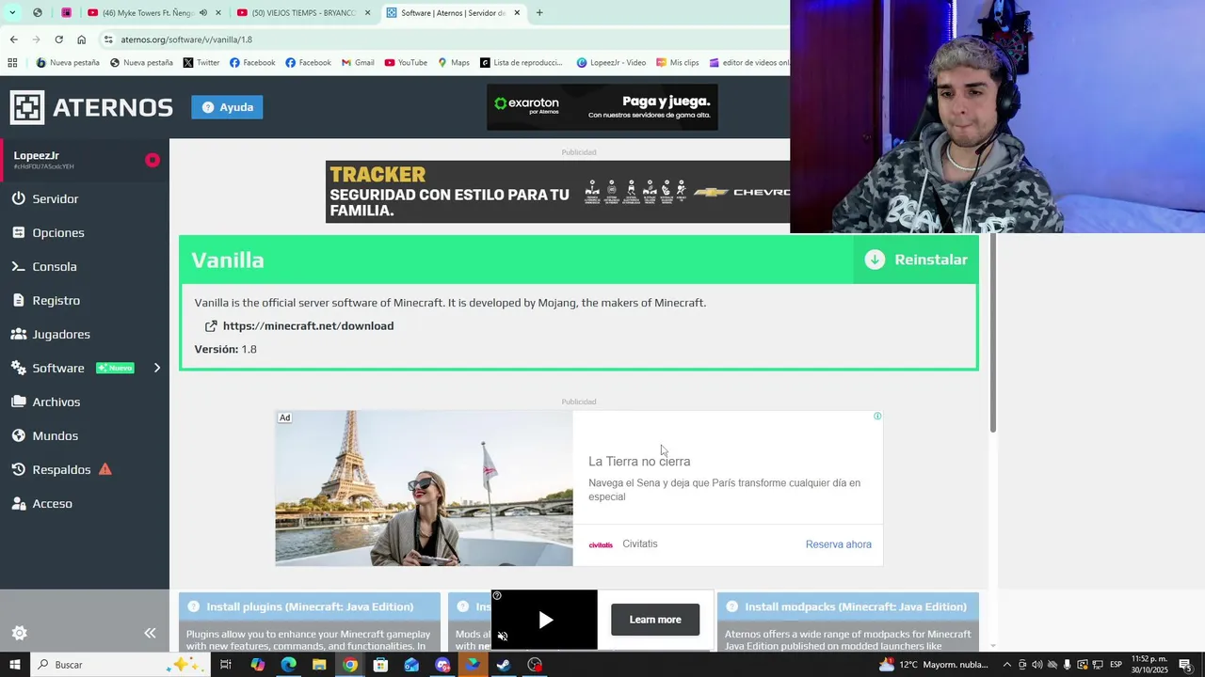Screen dimensions: 1205x677
Task: Expand the Software submenu chevron
Action: [x=157, y=368]
